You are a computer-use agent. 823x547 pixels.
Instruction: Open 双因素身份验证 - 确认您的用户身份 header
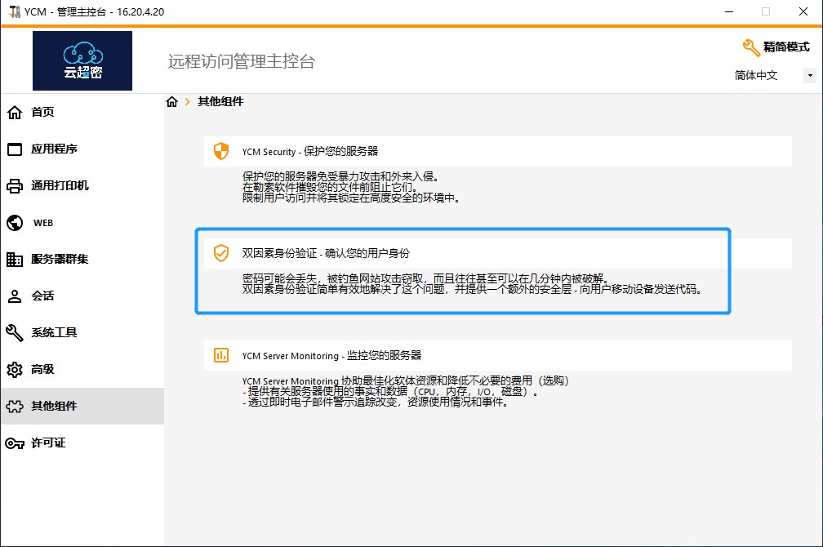click(497, 253)
